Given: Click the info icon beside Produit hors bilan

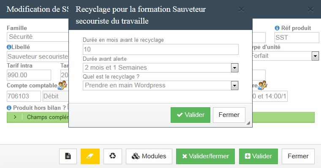Looking at the screenshot, I should [9, 108].
